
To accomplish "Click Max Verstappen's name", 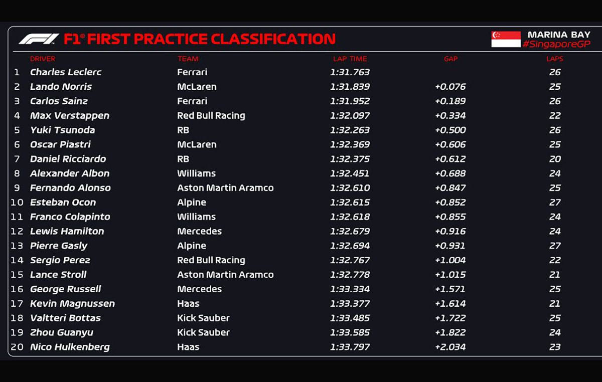I will (x=70, y=116).
